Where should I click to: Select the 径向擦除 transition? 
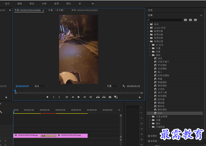(162, 69)
